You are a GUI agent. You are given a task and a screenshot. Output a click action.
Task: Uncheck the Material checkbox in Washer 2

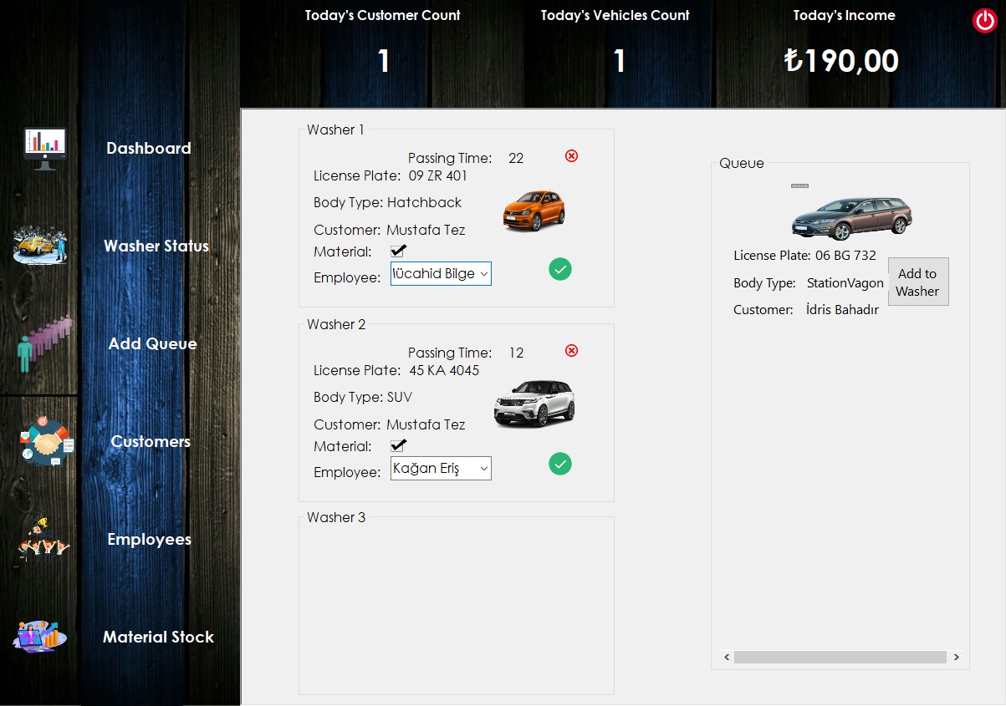point(398,445)
